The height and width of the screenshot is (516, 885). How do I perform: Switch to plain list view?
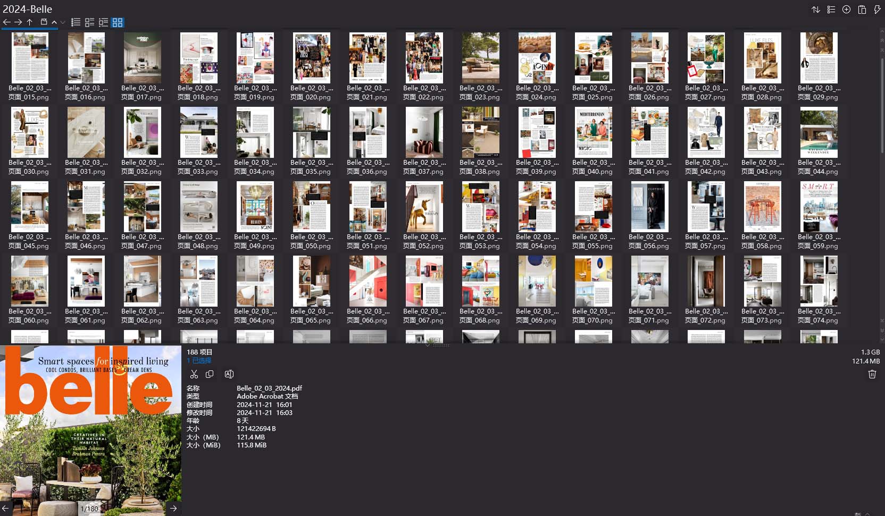tap(76, 22)
